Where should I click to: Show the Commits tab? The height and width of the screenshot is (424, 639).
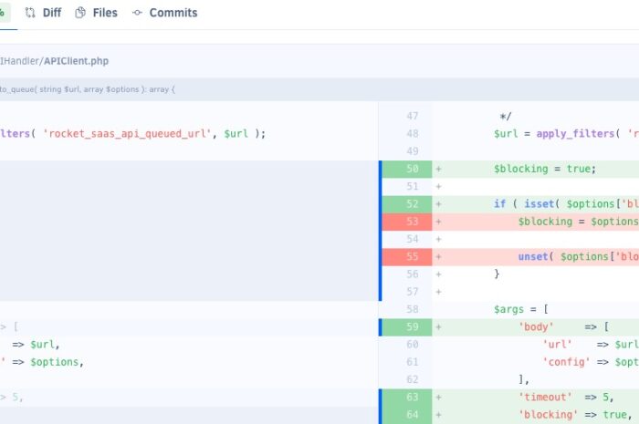[x=173, y=13]
